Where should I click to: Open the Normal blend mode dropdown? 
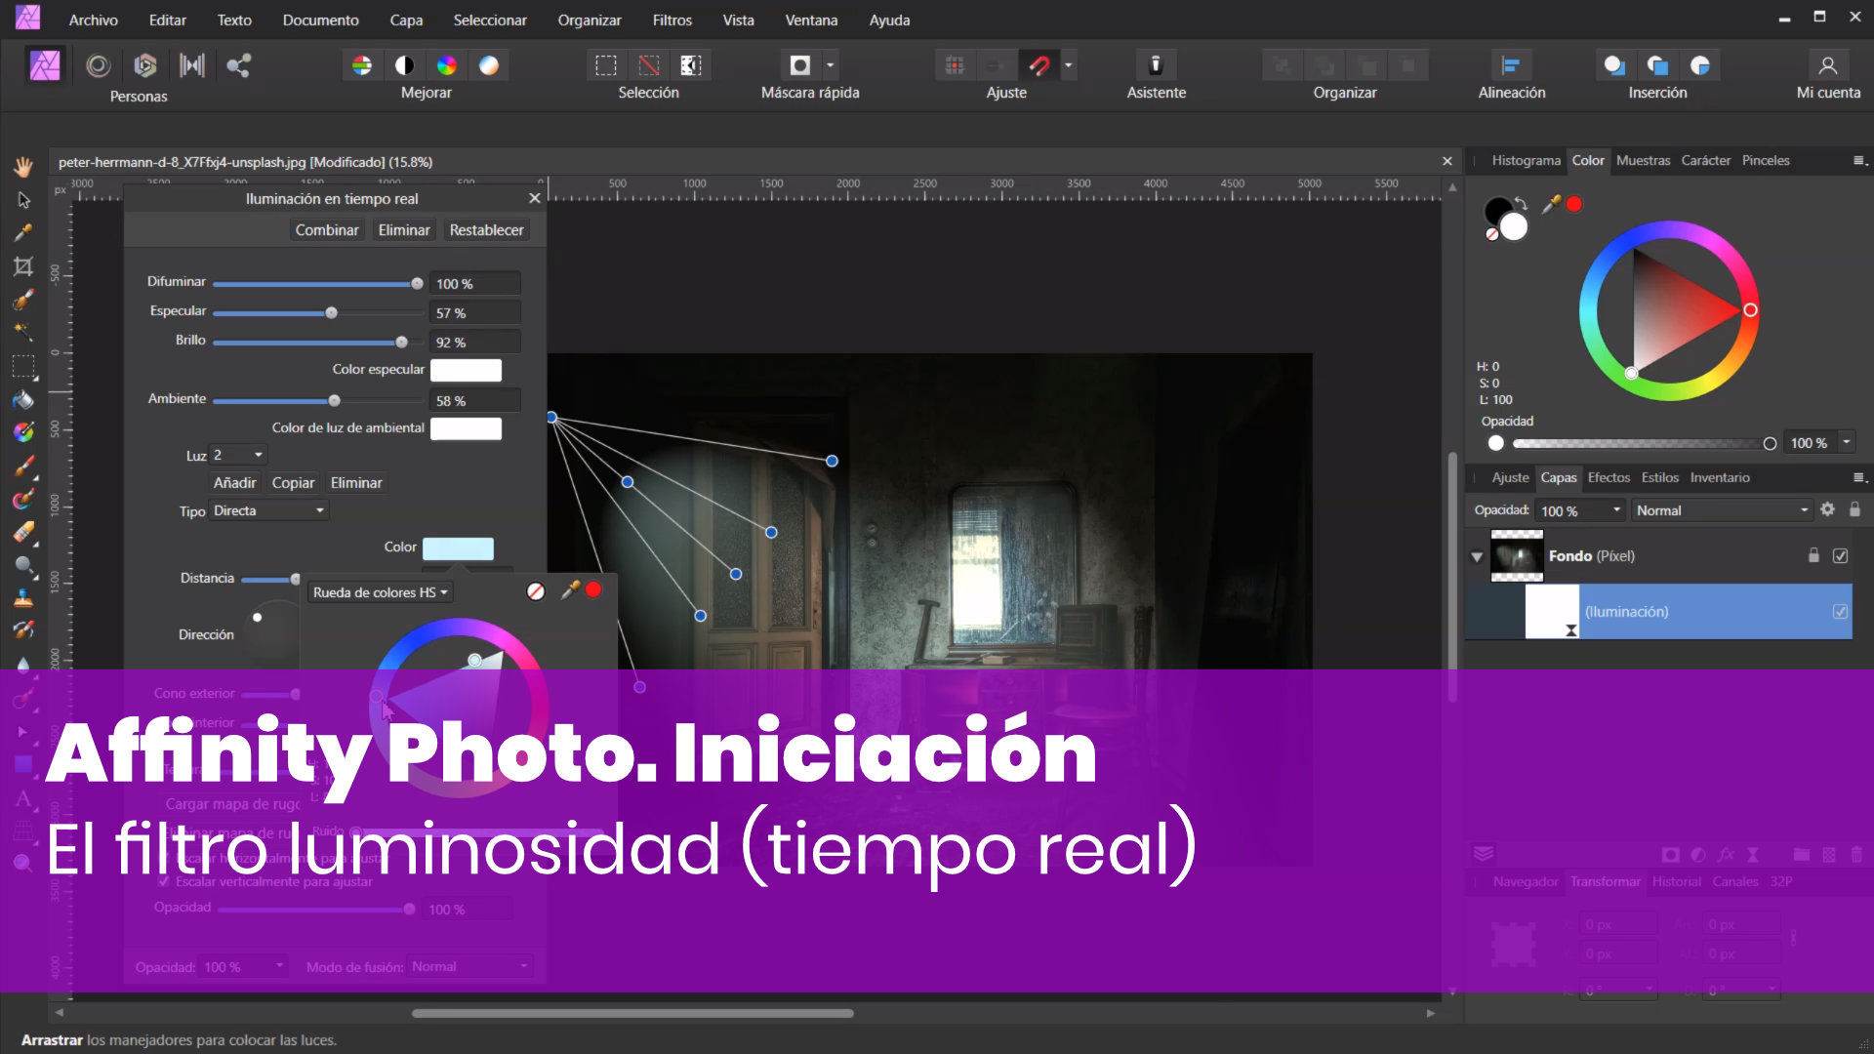[x=1721, y=510]
